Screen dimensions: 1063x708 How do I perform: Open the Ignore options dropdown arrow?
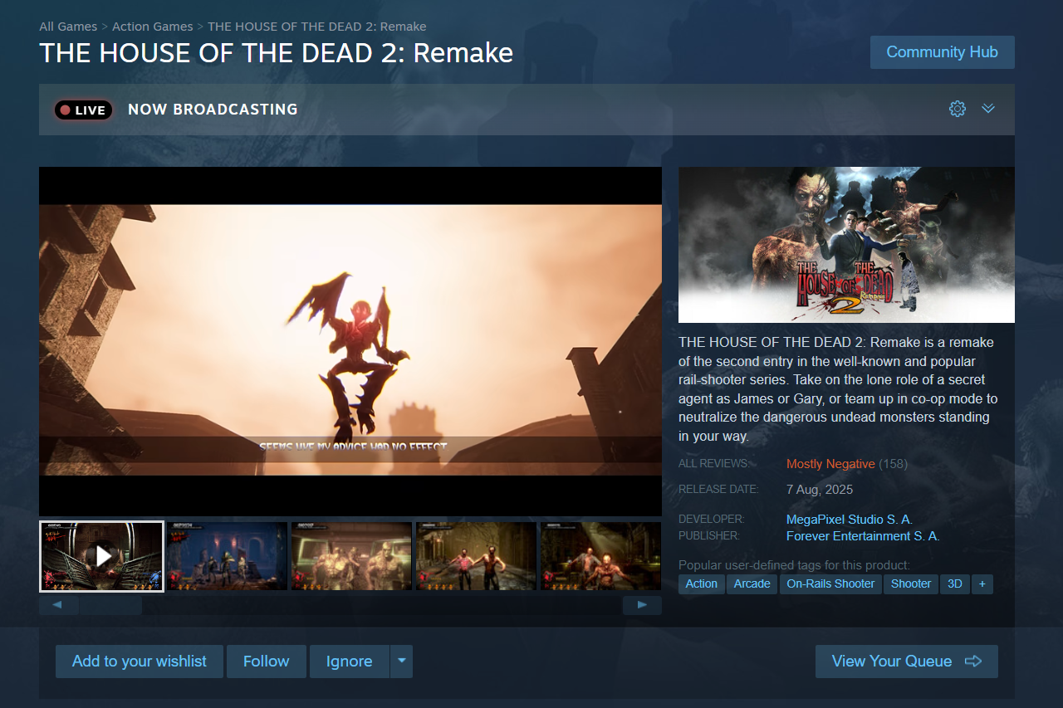pos(402,662)
